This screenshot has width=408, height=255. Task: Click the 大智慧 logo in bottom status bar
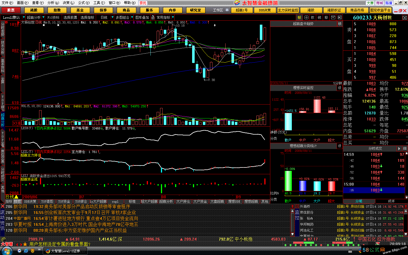(x=7, y=244)
